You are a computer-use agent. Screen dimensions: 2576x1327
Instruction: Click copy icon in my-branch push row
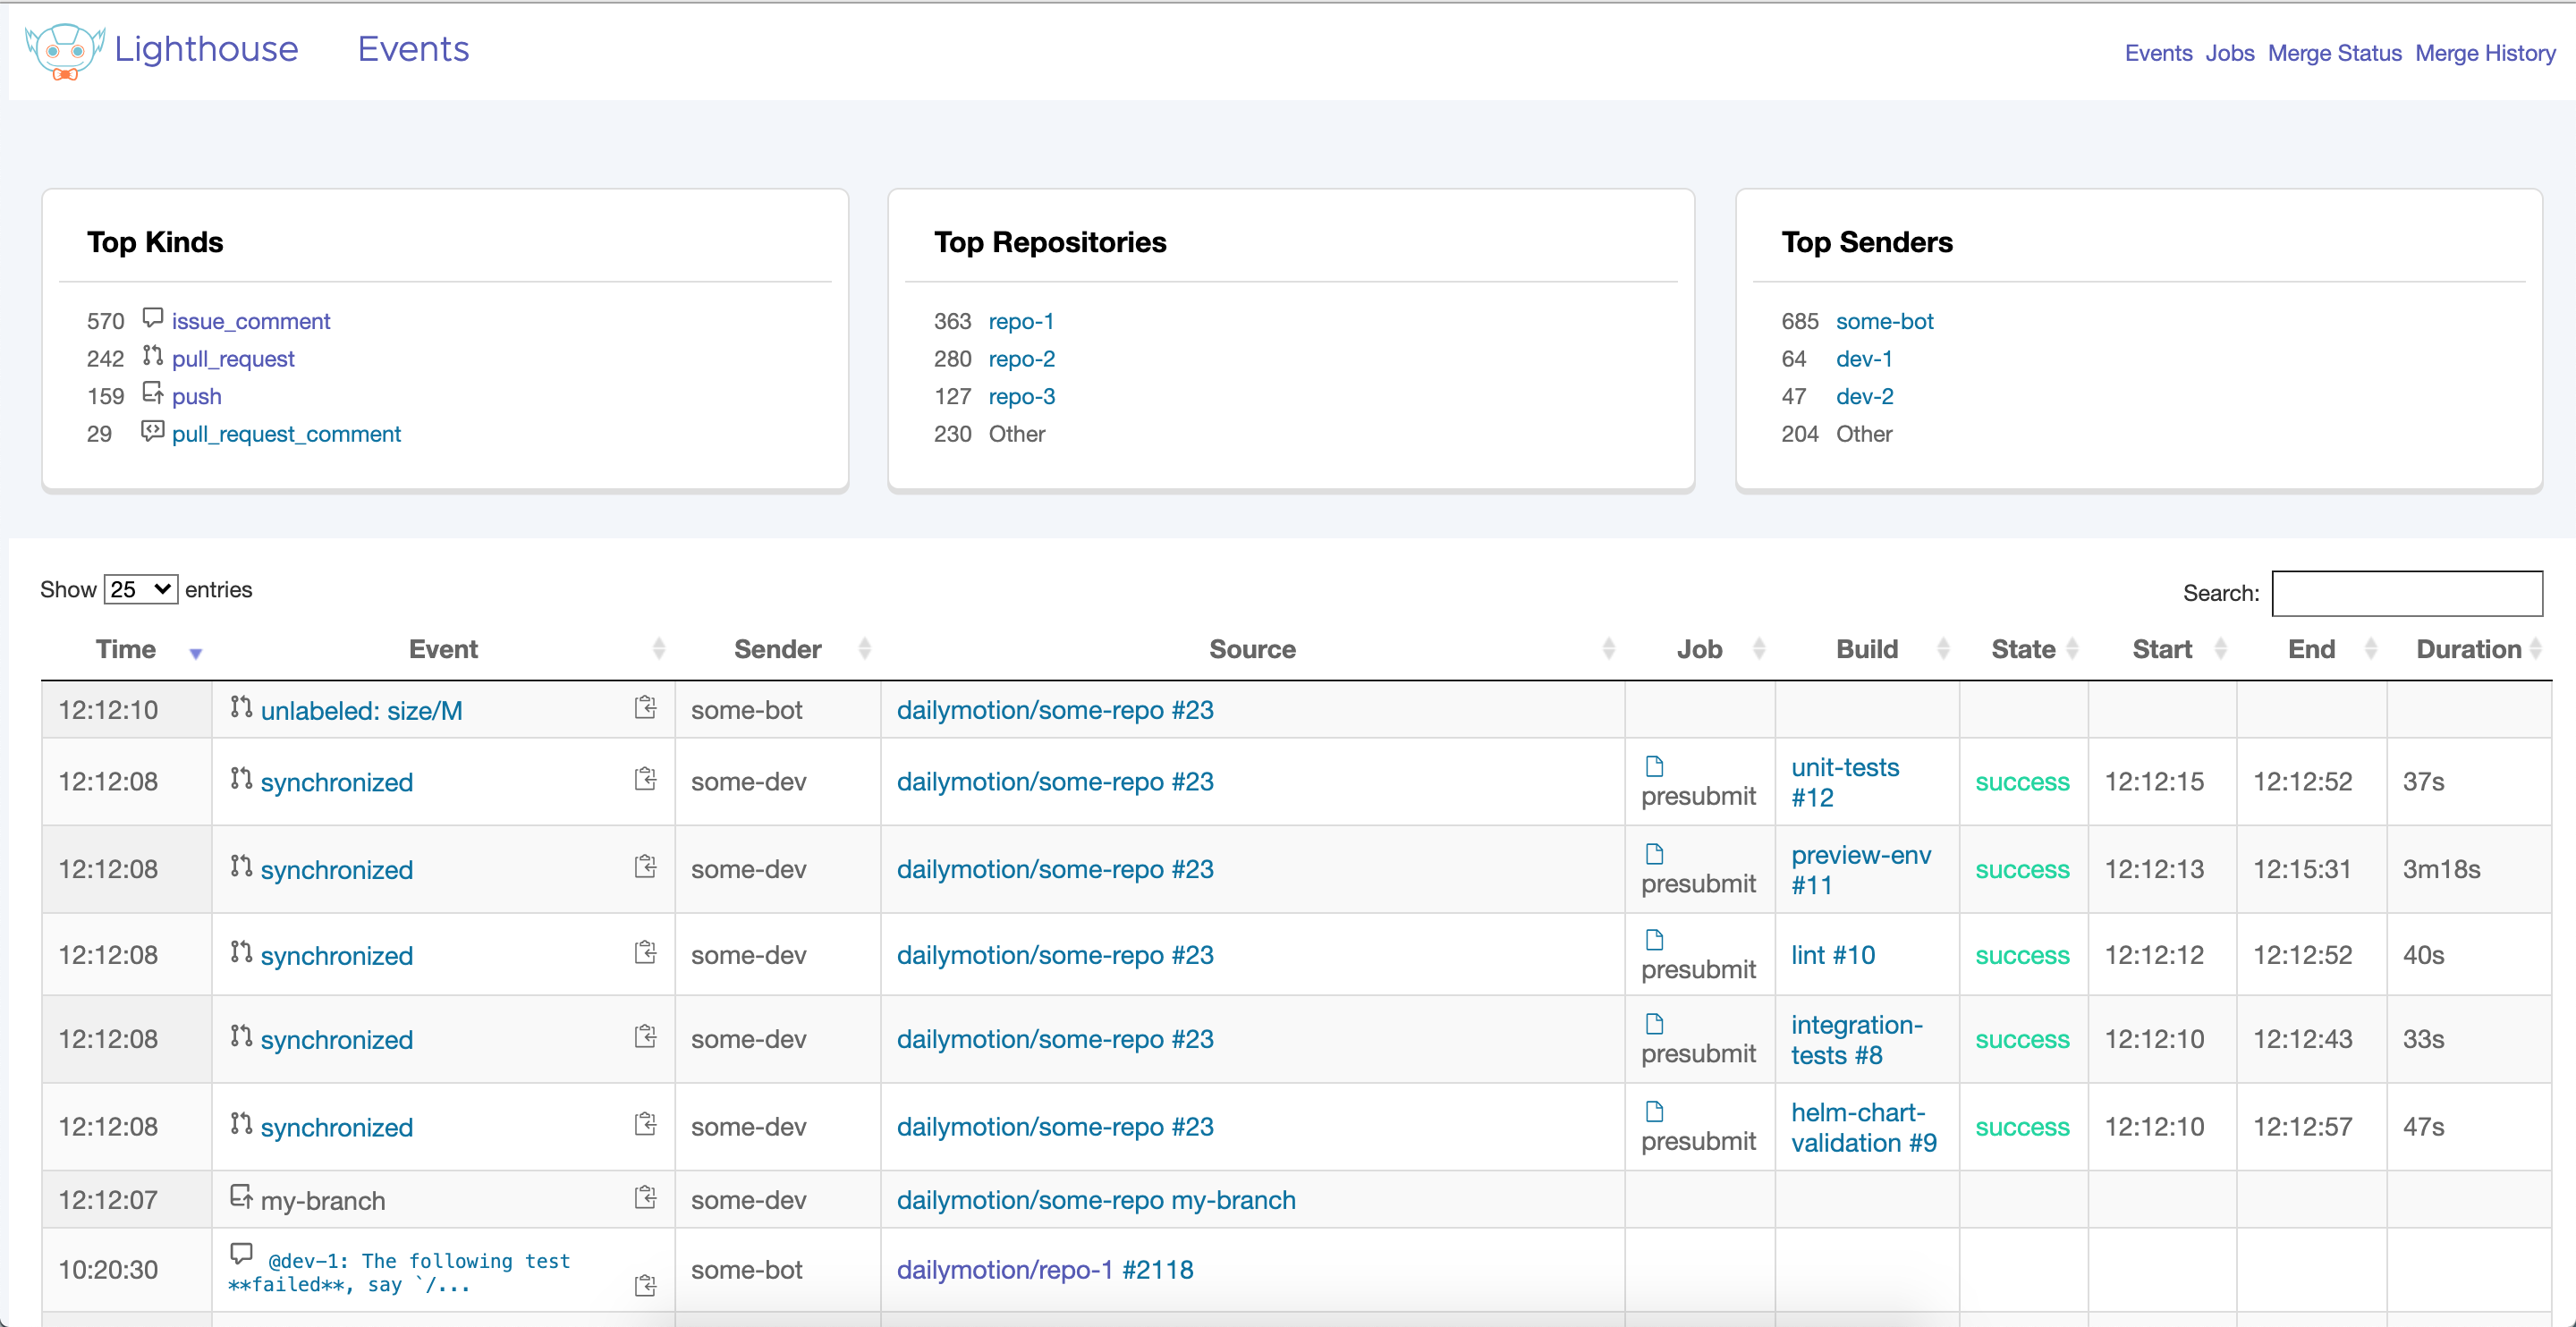(x=646, y=1197)
